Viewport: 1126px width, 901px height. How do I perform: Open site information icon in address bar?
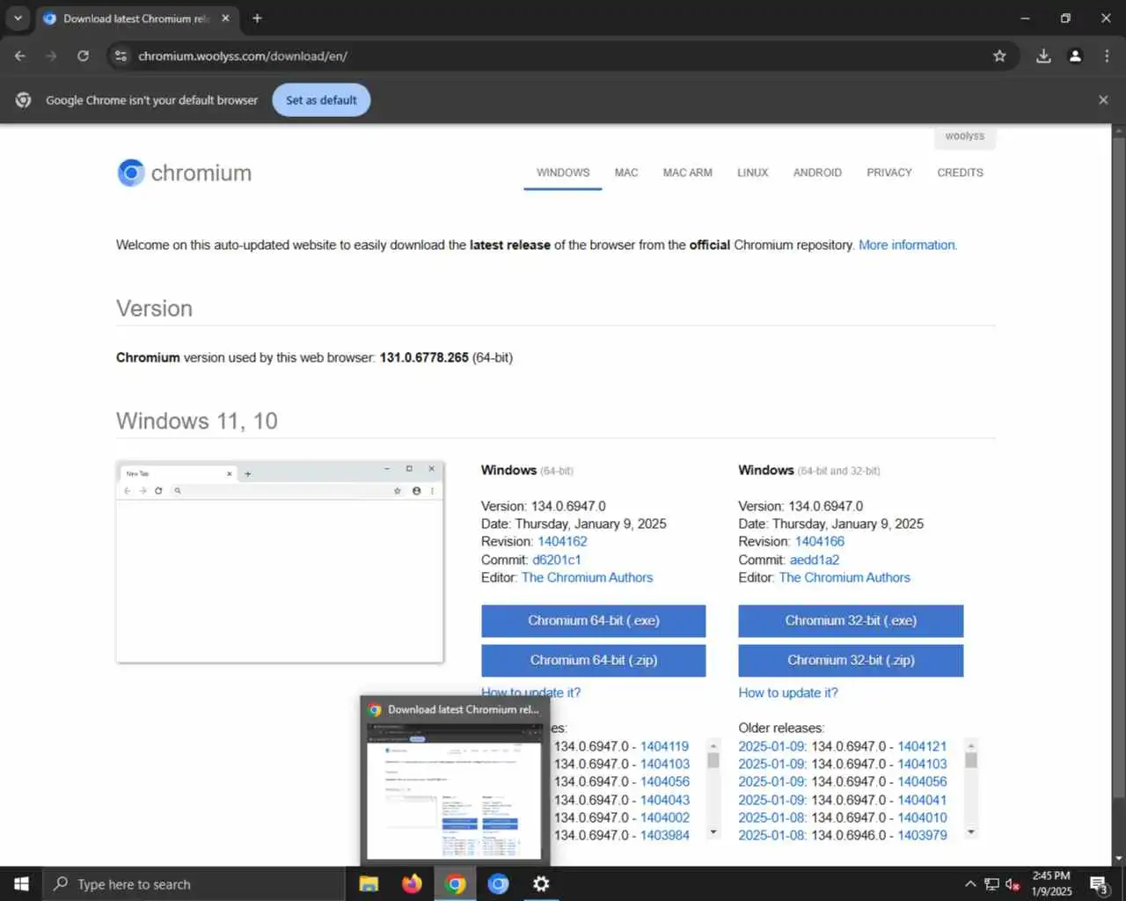[121, 55]
